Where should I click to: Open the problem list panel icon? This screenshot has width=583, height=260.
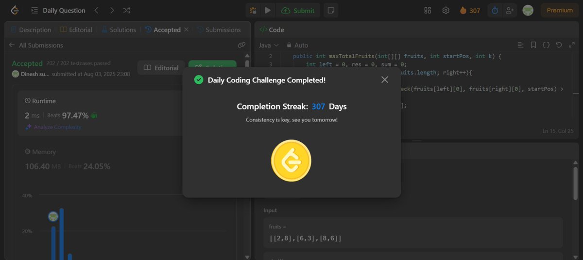pyautogui.click(x=34, y=10)
